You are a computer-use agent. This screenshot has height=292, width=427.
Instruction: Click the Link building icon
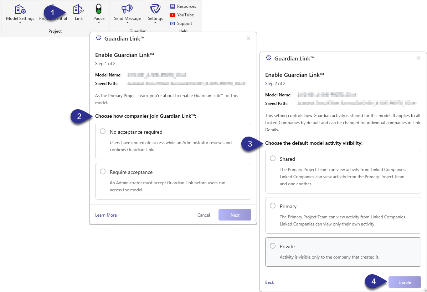pyautogui.click(x=78, y=10)
